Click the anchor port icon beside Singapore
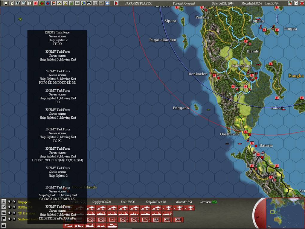Image resolution: width=305 pixels, height=229 pixels. pyautogui.click(x=4, y=202)
